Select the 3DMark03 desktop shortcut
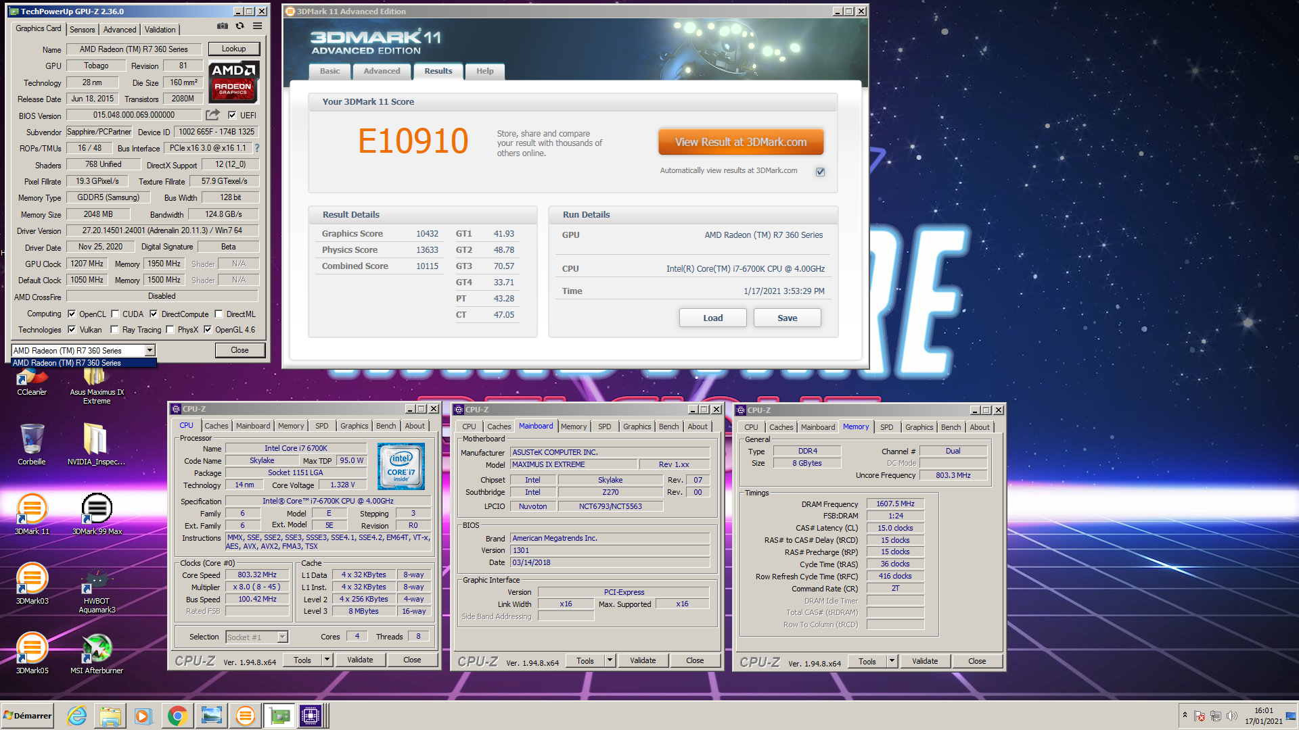This screenshot has width=1299, height=730. click(32, 584)
